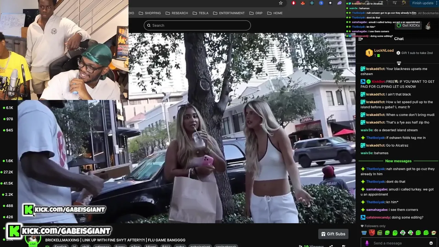Open the emoji picker in message box

point(431,243)
